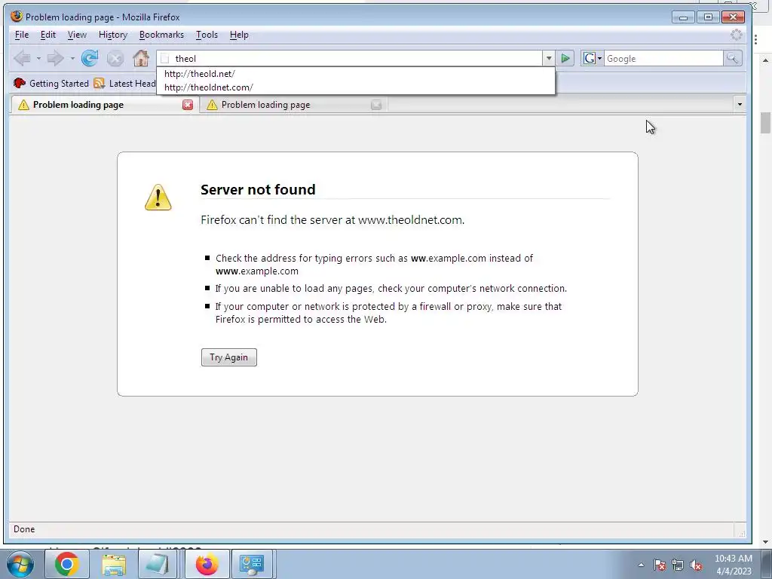Open the Bookmarks menu
The height and width of the screenshot is (579, 772).
161,35
